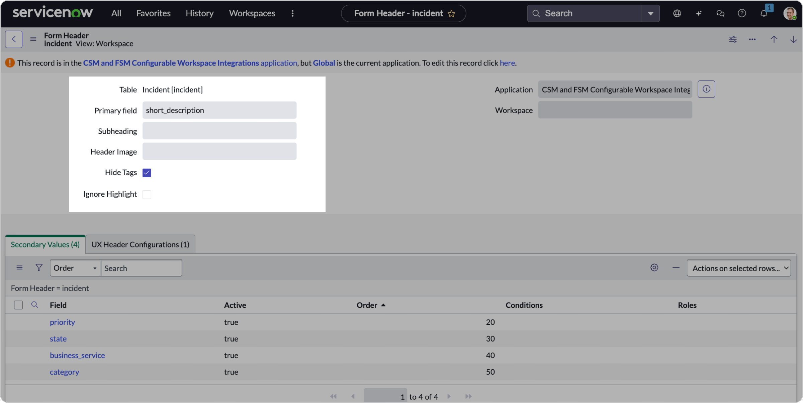
Task: Open the globe scope selector icon
Action: [677, 13]
